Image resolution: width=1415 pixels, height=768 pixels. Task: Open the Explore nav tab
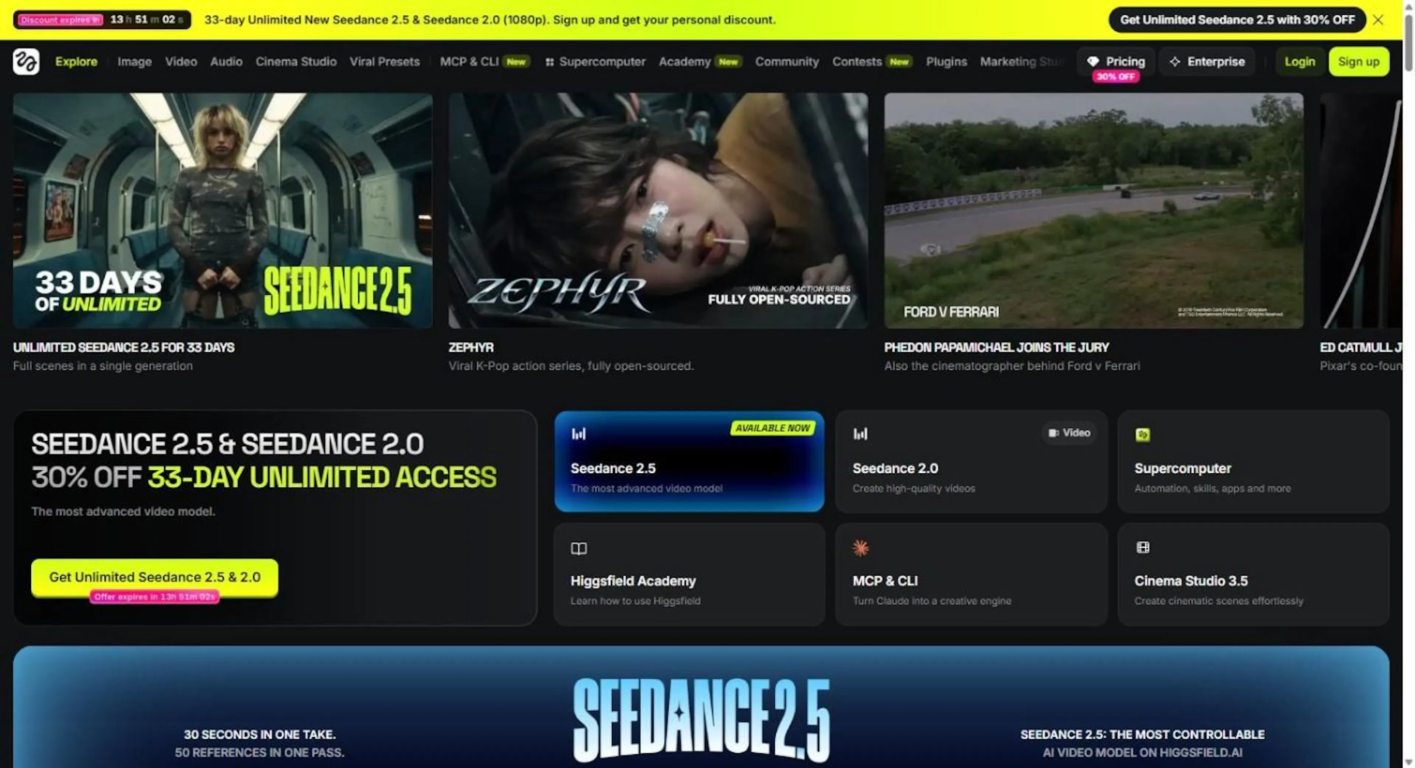[x=76, y=62]
